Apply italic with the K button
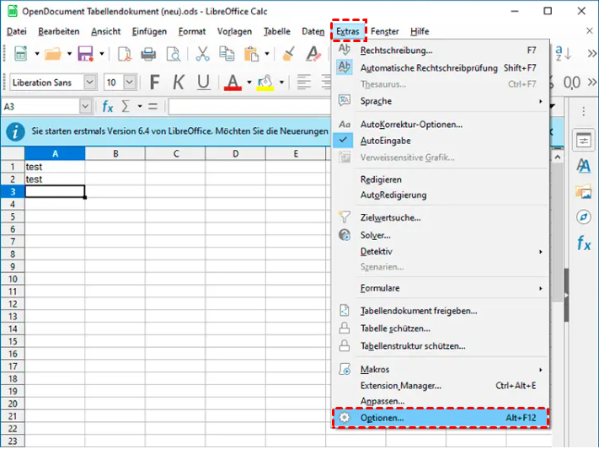Screen dimensions: 599x449 pyautogui.click(x=178, y=83)
